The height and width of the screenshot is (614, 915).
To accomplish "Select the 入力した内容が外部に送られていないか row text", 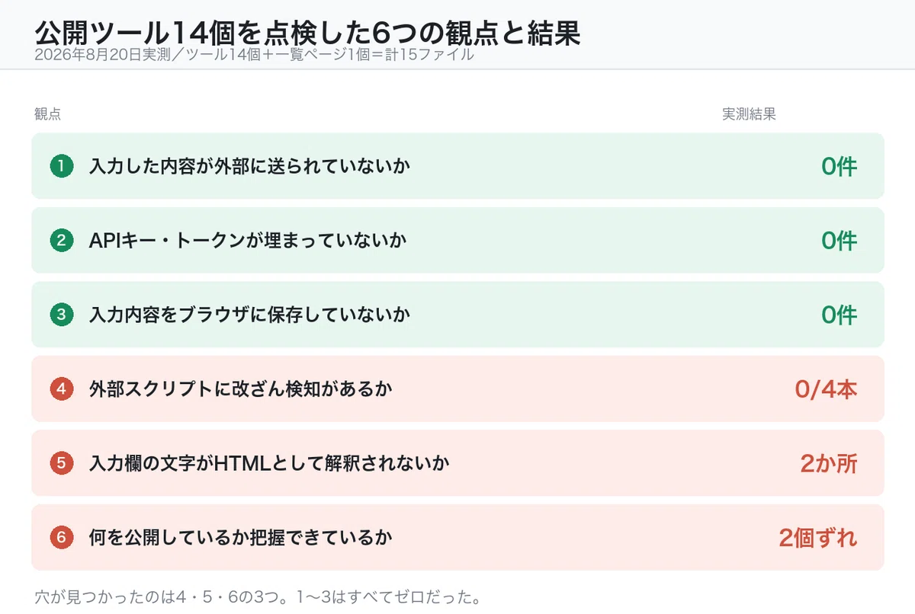I will (x=249, y=166).
